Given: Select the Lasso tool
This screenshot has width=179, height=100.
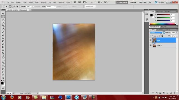Looking at the screenshot, I should pyautogui.click(x=3, y=19).
